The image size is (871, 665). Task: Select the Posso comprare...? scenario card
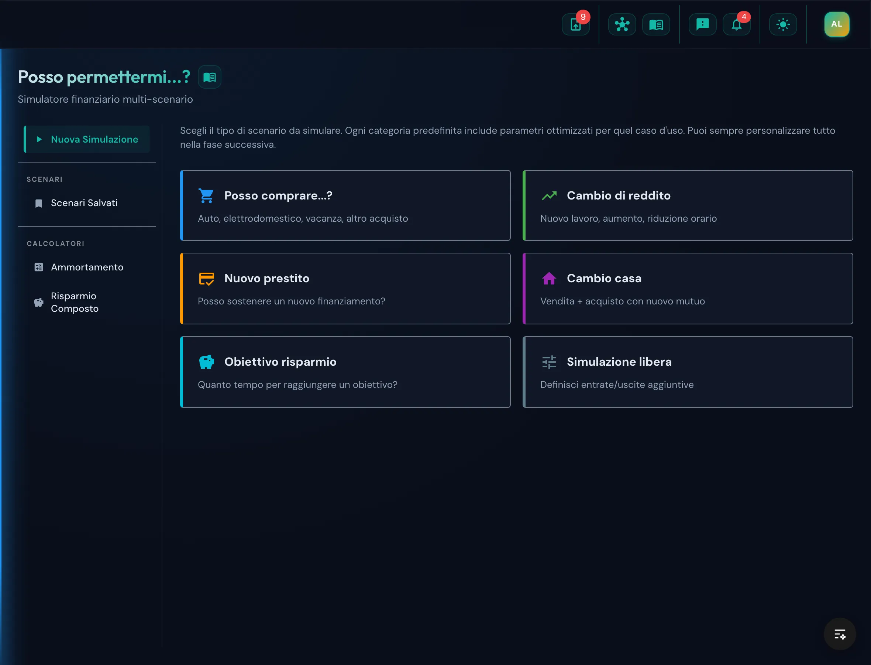(x=345, y=205)
